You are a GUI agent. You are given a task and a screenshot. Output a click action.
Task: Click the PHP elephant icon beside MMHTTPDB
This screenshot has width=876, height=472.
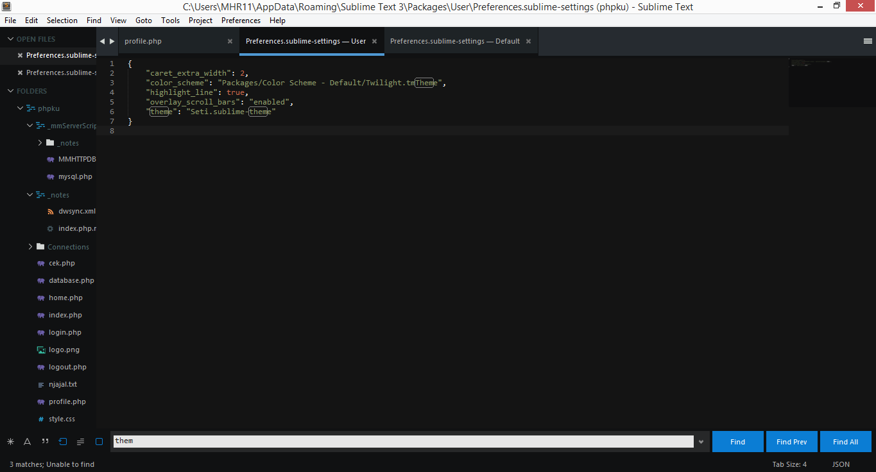tap(51, 159)
